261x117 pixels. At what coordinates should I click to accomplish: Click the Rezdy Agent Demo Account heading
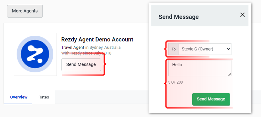pos(97,40)
